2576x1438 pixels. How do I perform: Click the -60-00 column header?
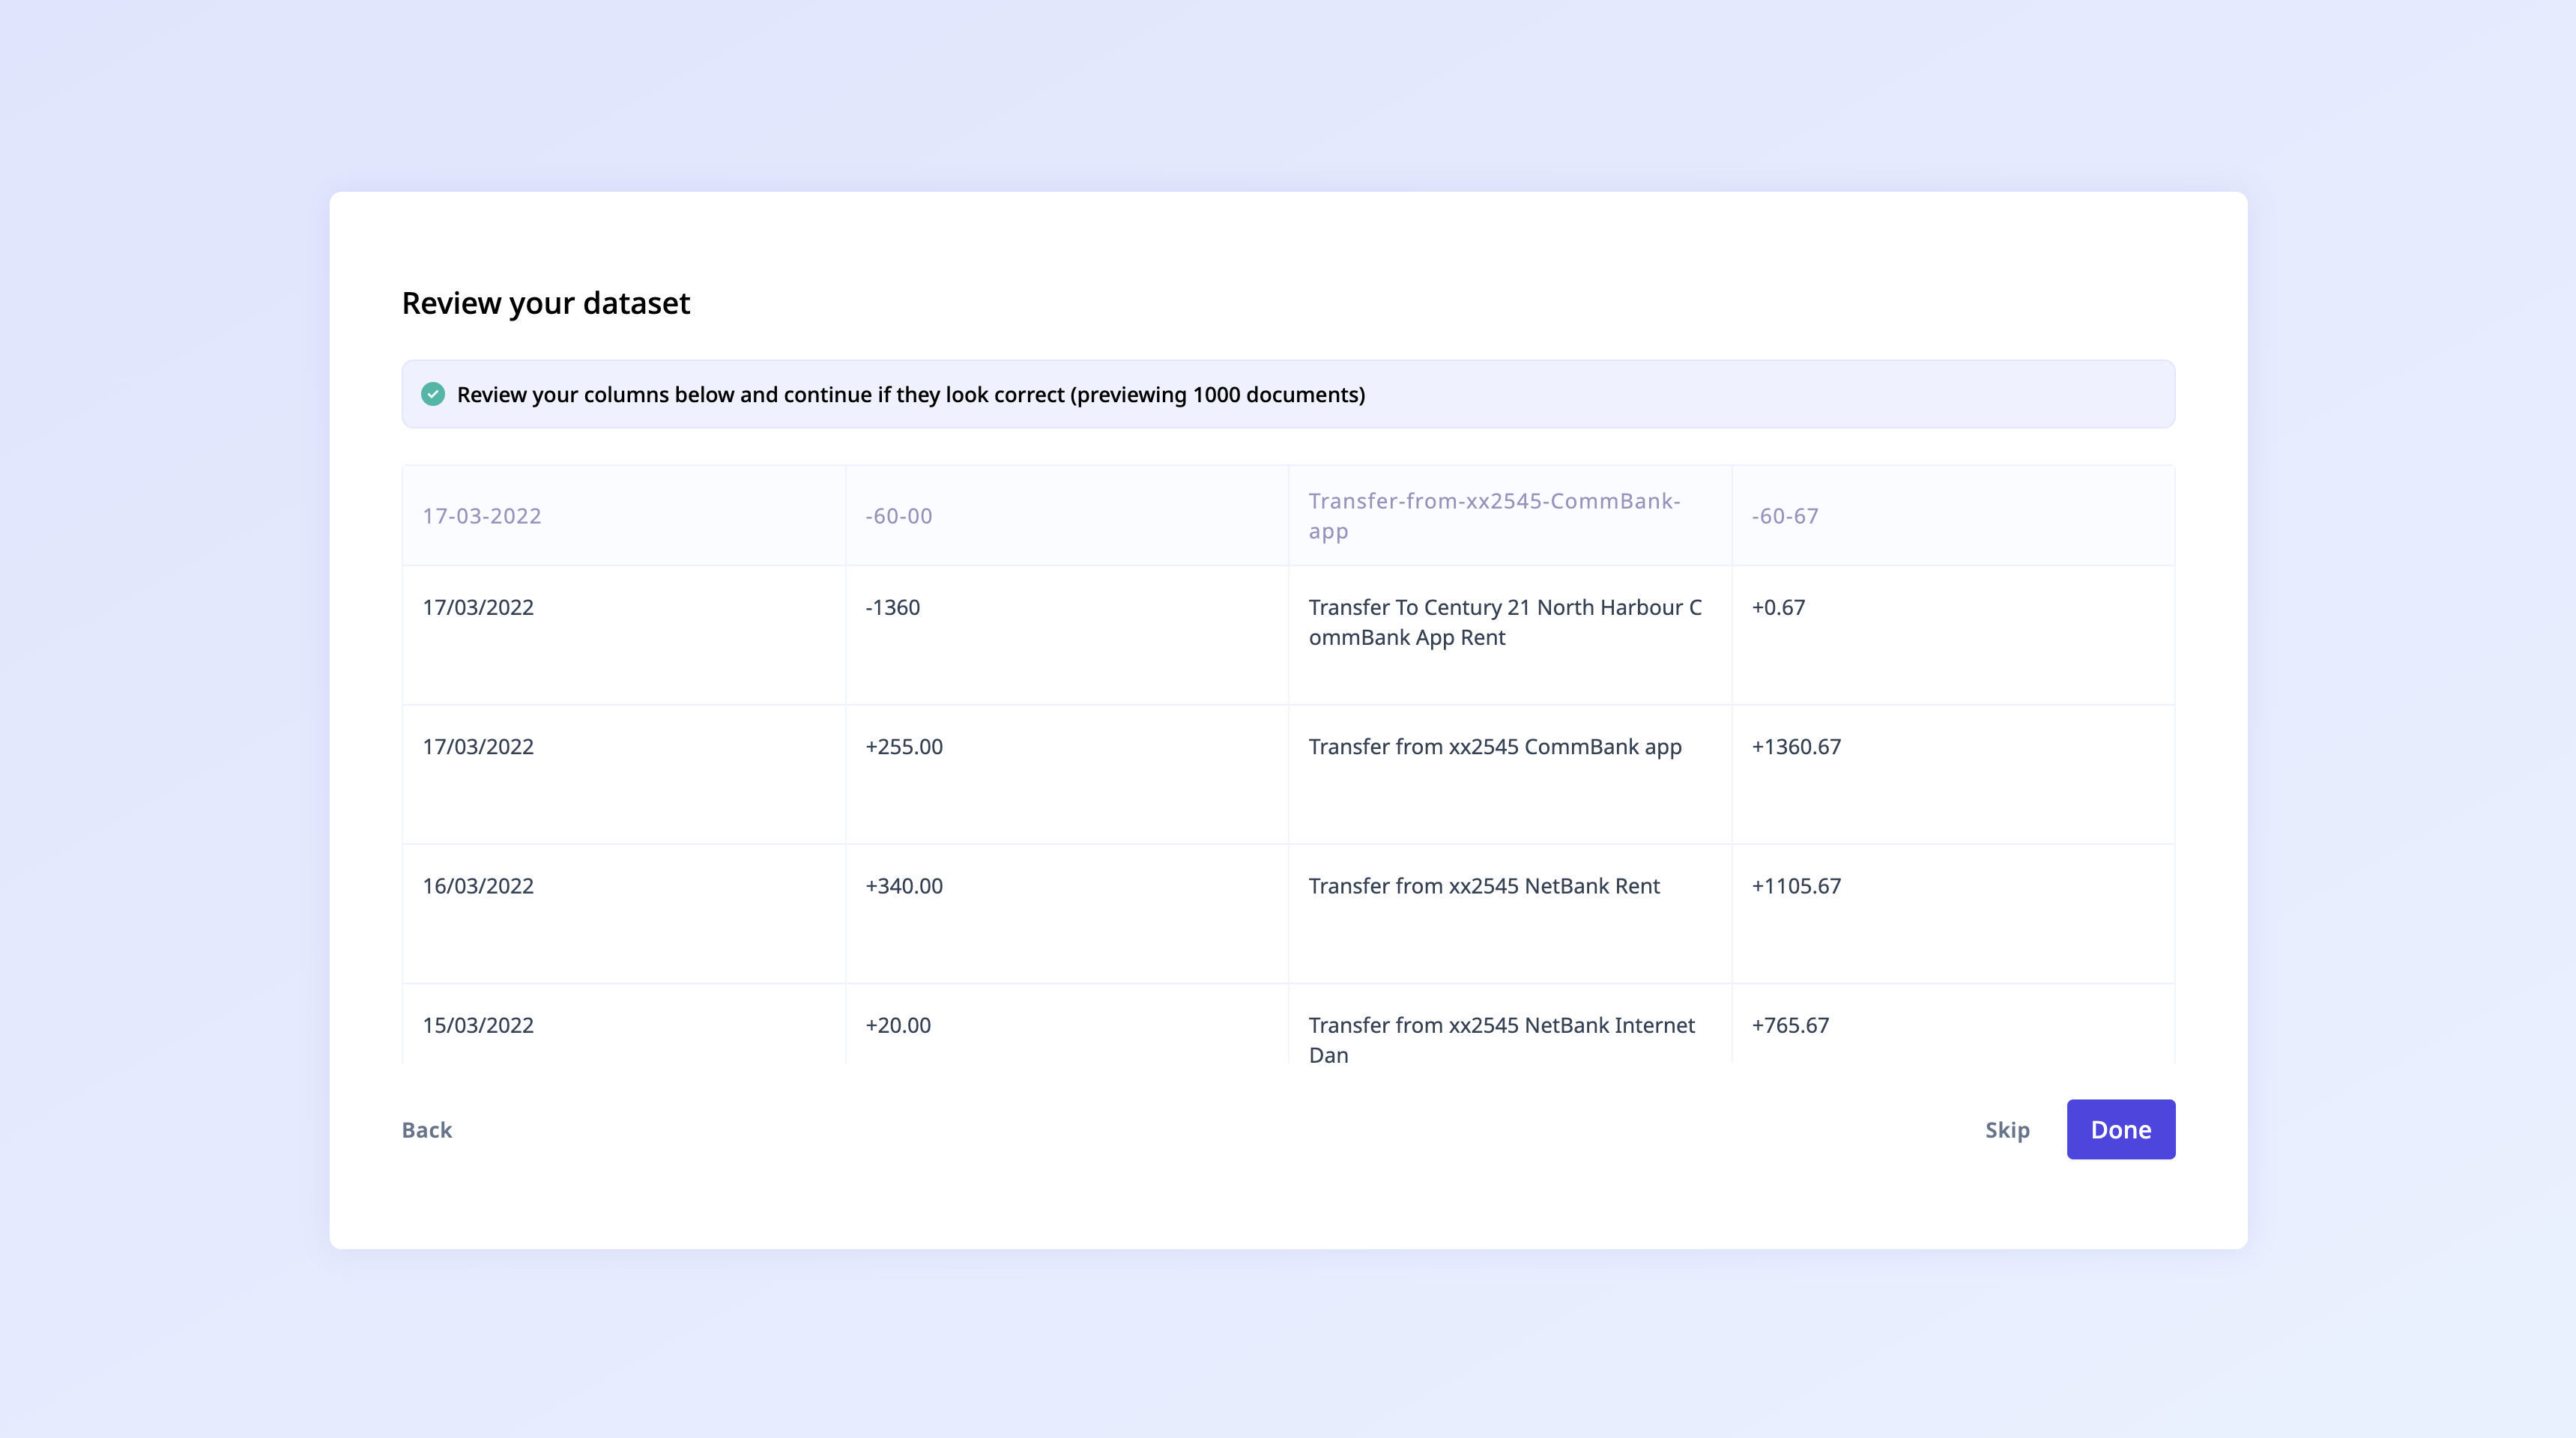[x=898, y=515]
